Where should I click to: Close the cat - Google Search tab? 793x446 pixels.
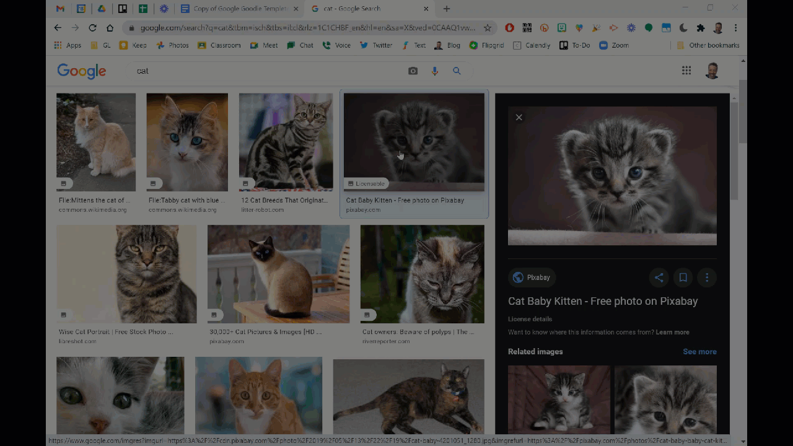426,9
